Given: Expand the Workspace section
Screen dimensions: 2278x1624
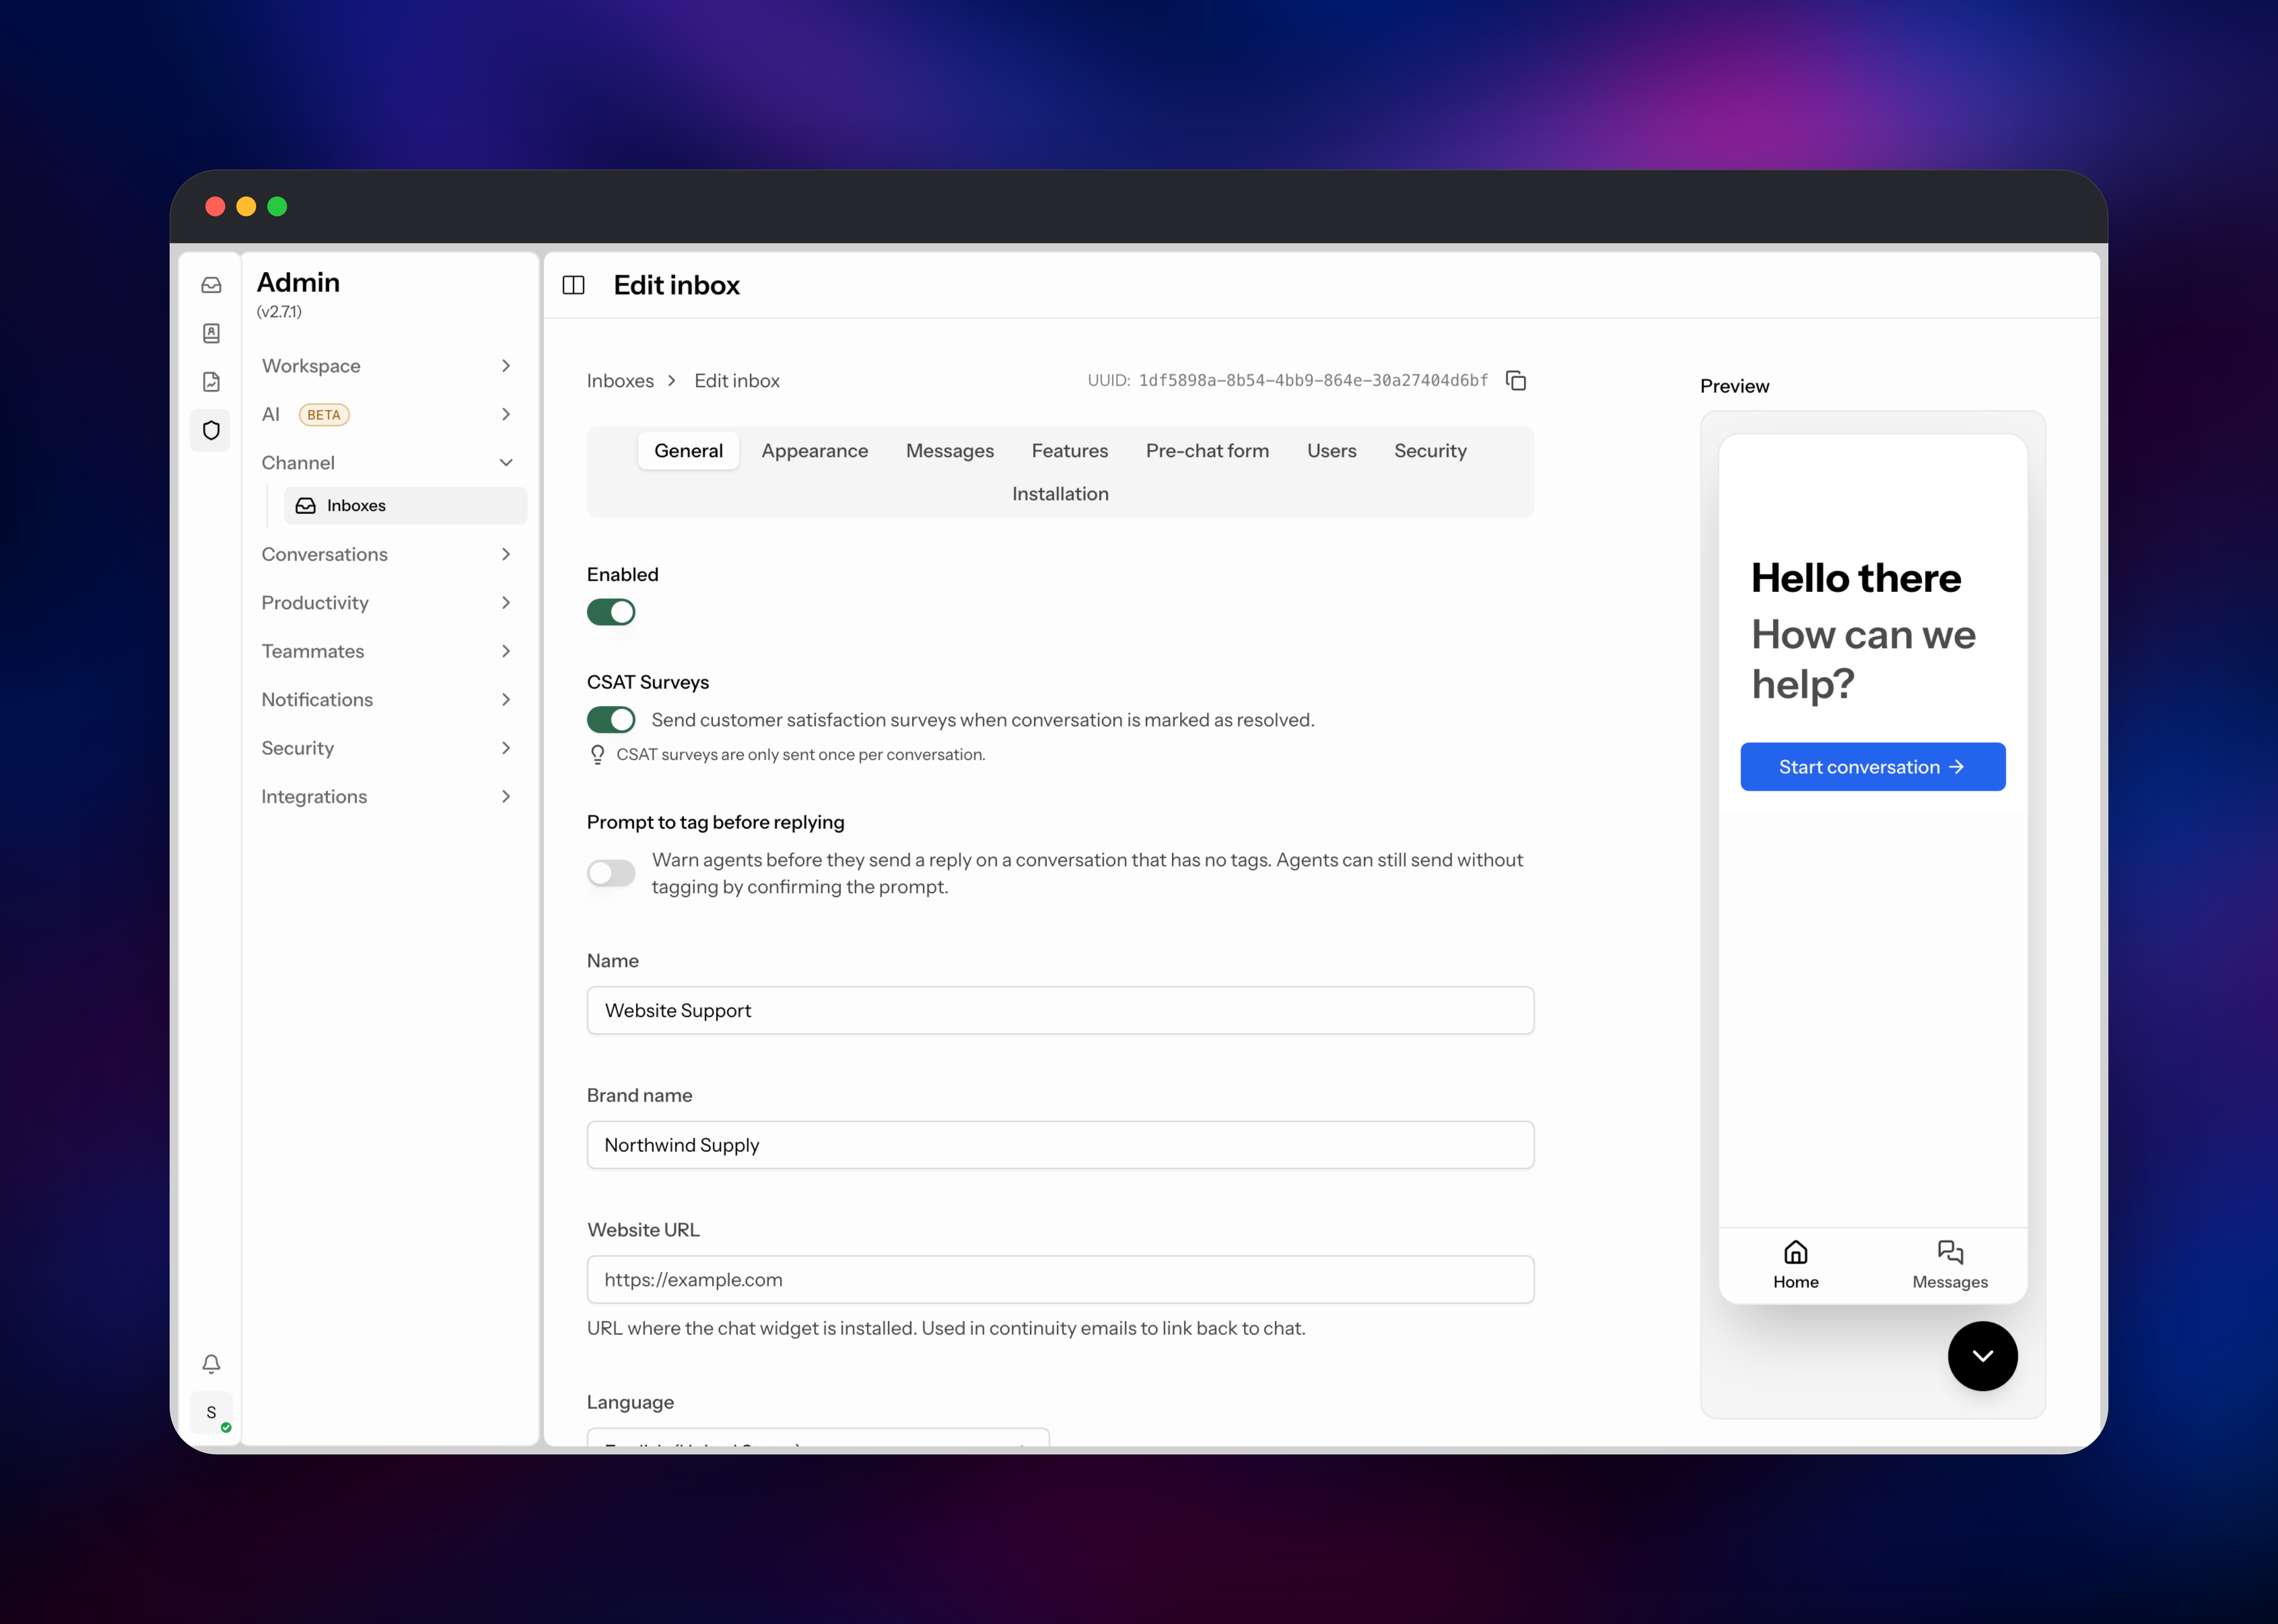Looking at the screenshot, I should 387,366.
